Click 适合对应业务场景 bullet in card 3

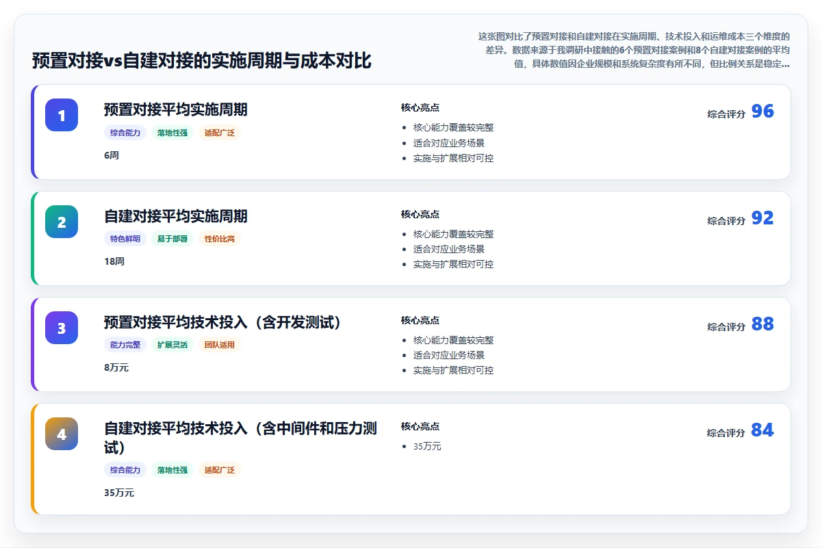(449, 355)
